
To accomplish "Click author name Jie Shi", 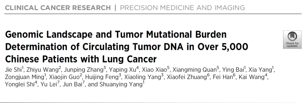I will (13, 70).
